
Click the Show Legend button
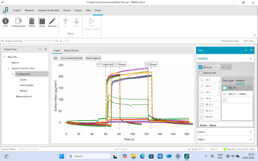click(x=93, y=58)
